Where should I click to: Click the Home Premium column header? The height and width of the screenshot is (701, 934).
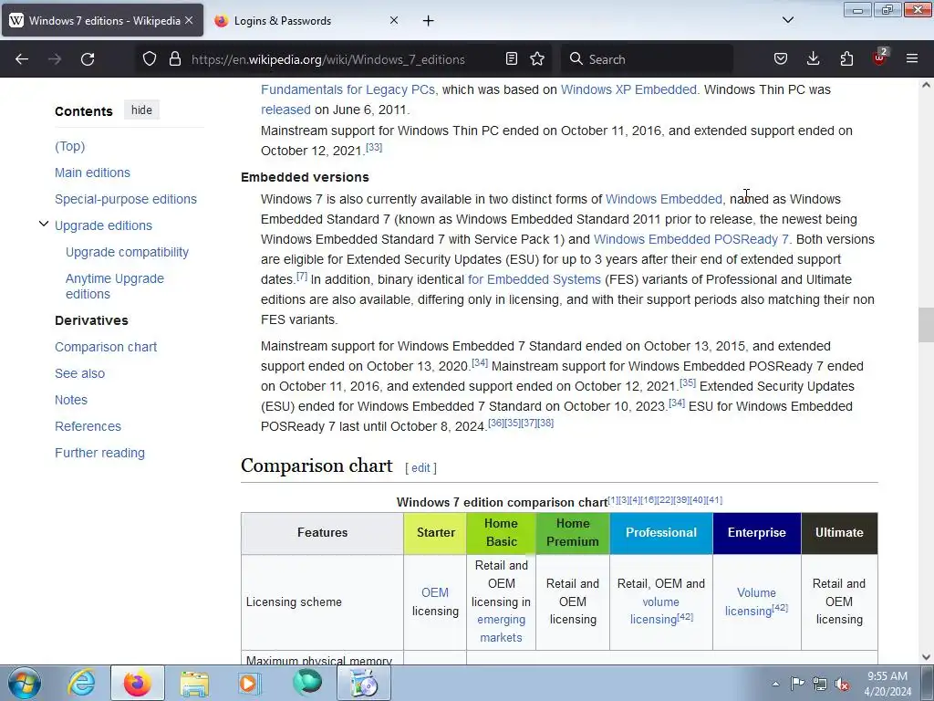click(x=573, y=533)
